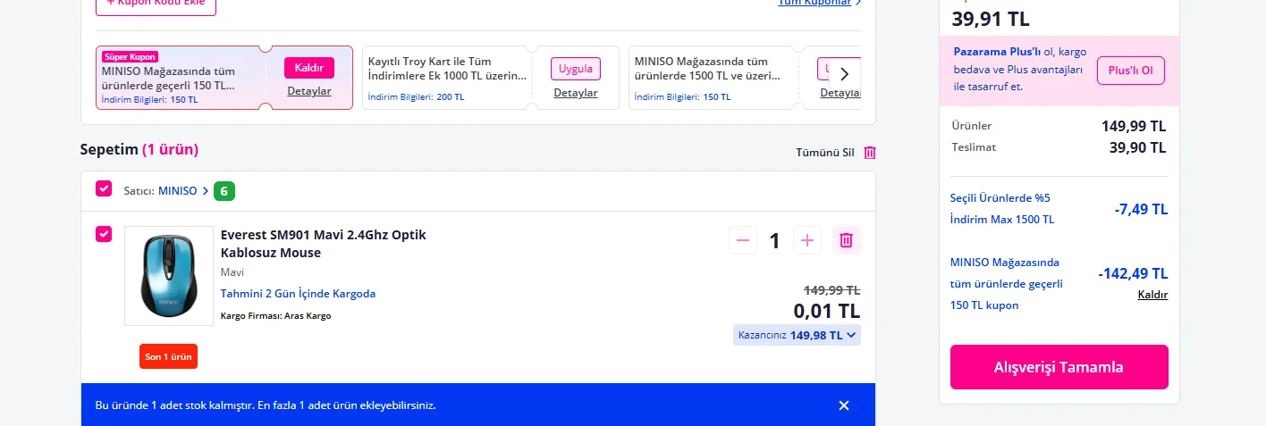Expand the 'Kazancınız 149,98 TL' dropdown
This screenshot has width=1266, height=426.
[797, 335]
